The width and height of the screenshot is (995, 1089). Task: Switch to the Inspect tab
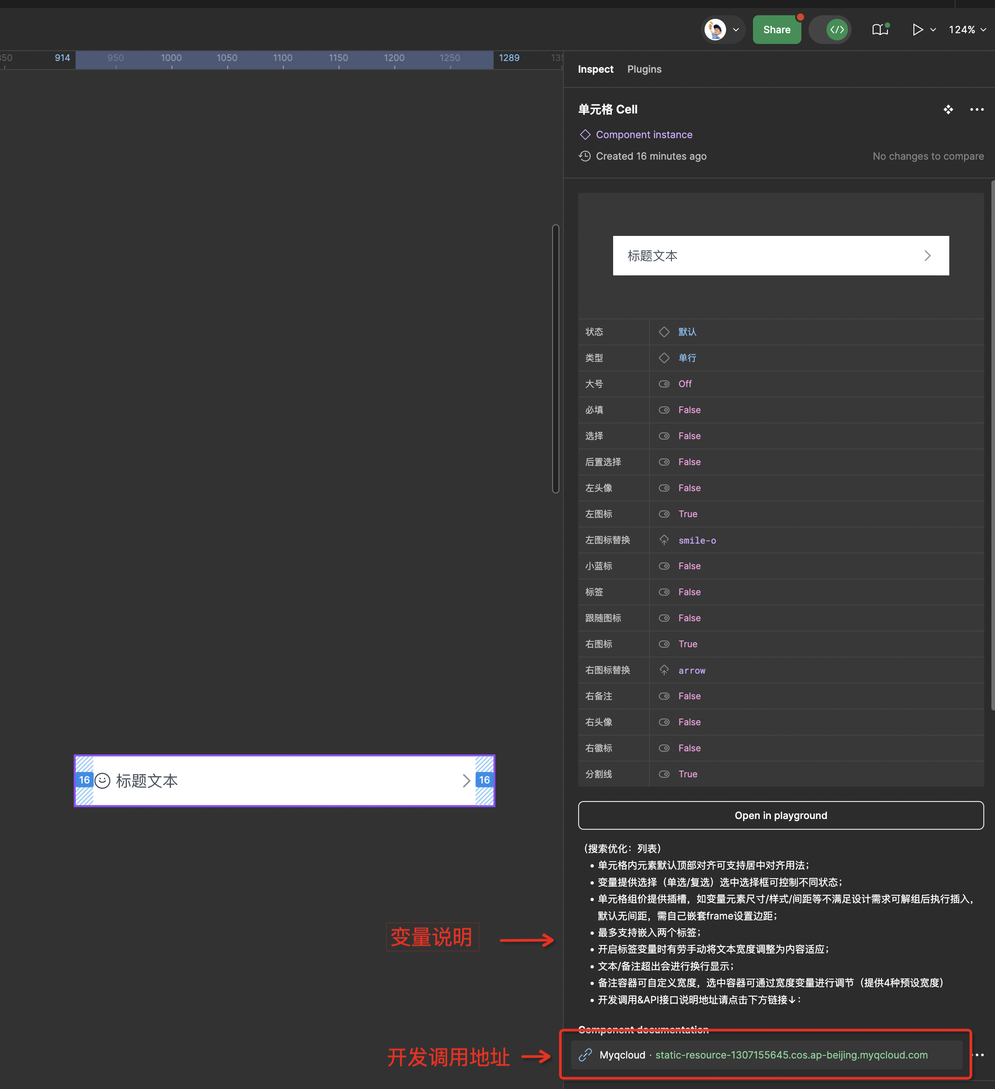pyautogui.click(x=596, y=69)
